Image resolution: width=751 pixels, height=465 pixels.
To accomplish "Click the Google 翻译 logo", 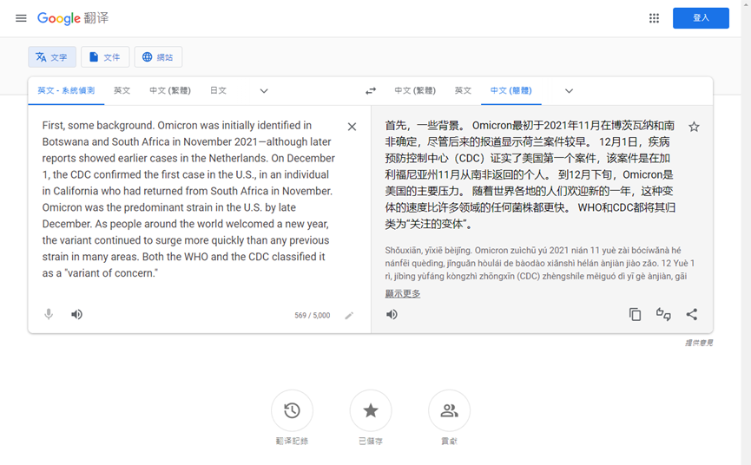I will point(73,18).
